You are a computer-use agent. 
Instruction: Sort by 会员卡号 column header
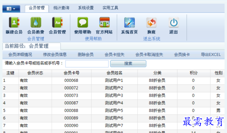tap(71, 73)
